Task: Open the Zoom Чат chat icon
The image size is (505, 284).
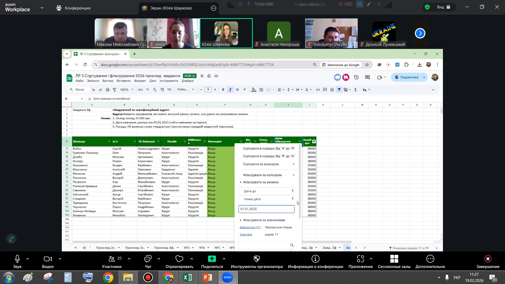Action: pyautogui.click(x=148, y=259)
